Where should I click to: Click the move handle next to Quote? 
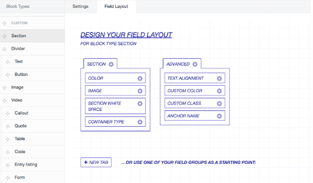coord(8,126)
